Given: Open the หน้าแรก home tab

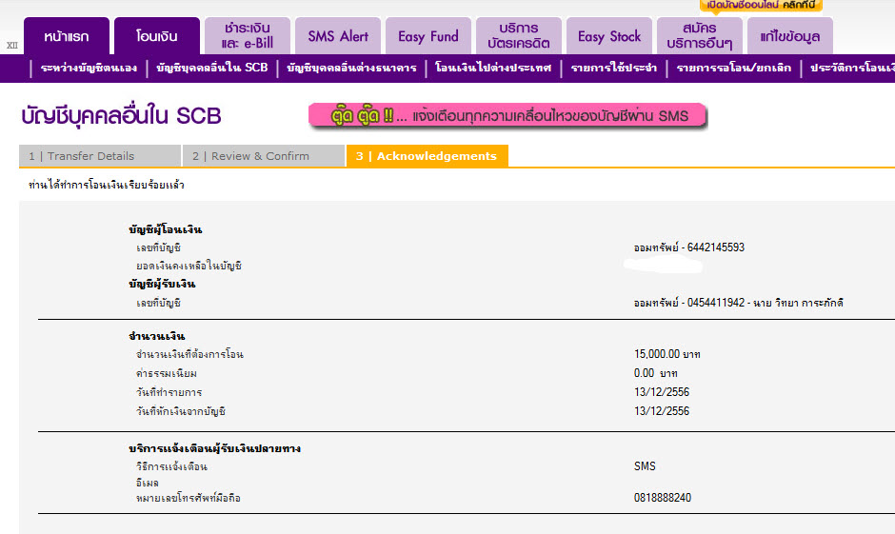Looking at the screenshot, I should (67, 36).
